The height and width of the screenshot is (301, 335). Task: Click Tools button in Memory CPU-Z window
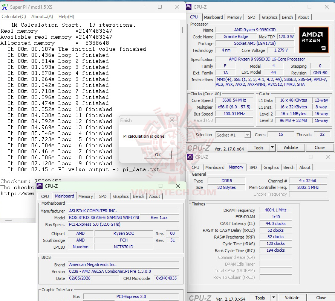pyautogui.click(x=260, y=298)
